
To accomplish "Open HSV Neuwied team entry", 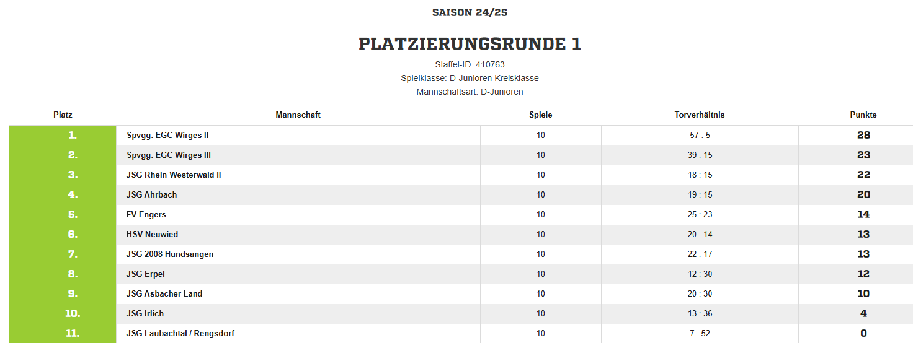I will 152,235.
